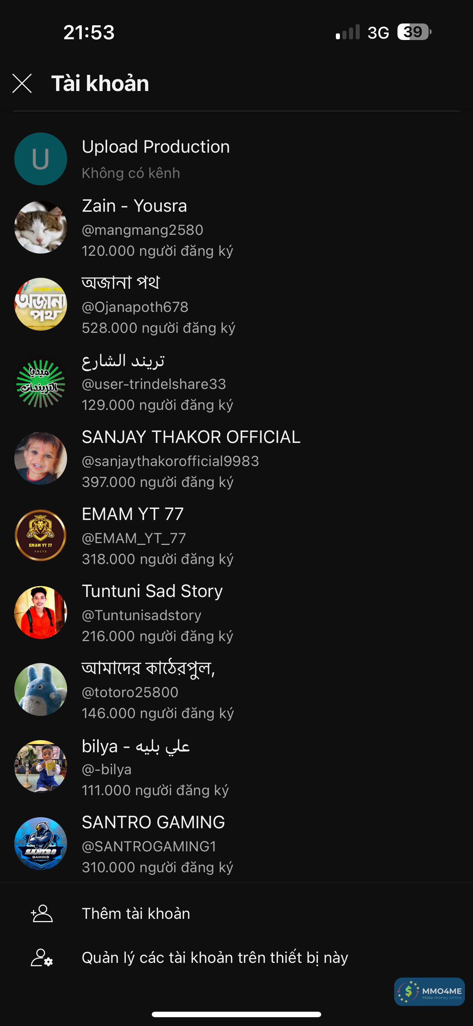
Task: Choose the green user-trindelshare33 avatar
Action: tap(41, 382)
